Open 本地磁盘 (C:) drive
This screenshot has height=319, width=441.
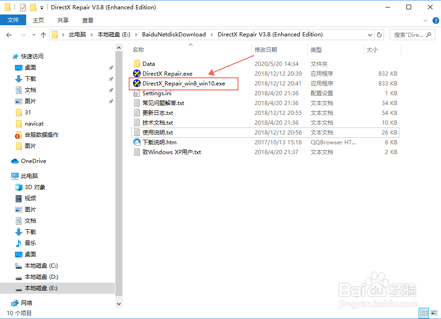[x=41, y=266]
